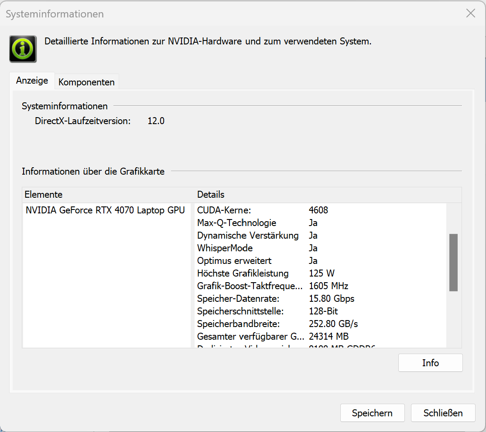Switch to the Anzeige tab
The image size is (486, 432).
[32, 81]
